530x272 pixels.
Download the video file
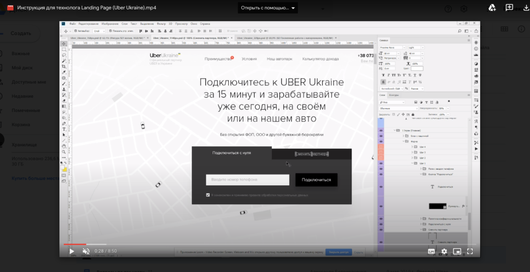tap(526, 8)
